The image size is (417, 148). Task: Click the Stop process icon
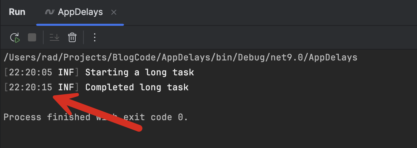[x=32, y=37]
